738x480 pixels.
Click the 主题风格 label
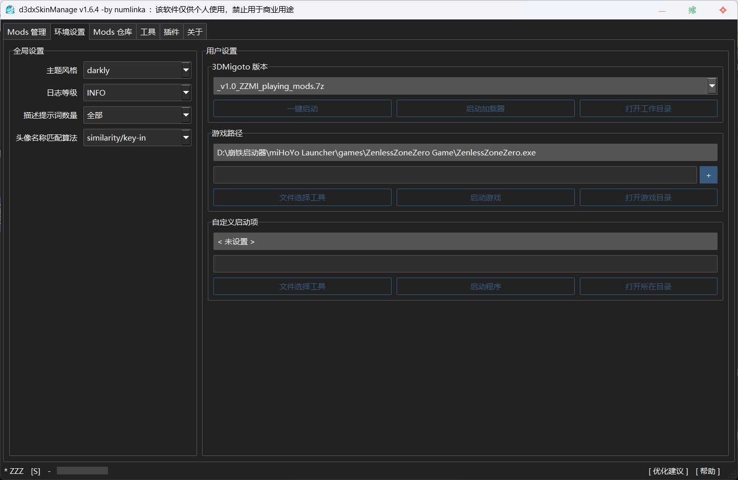[x=62, y=70]
